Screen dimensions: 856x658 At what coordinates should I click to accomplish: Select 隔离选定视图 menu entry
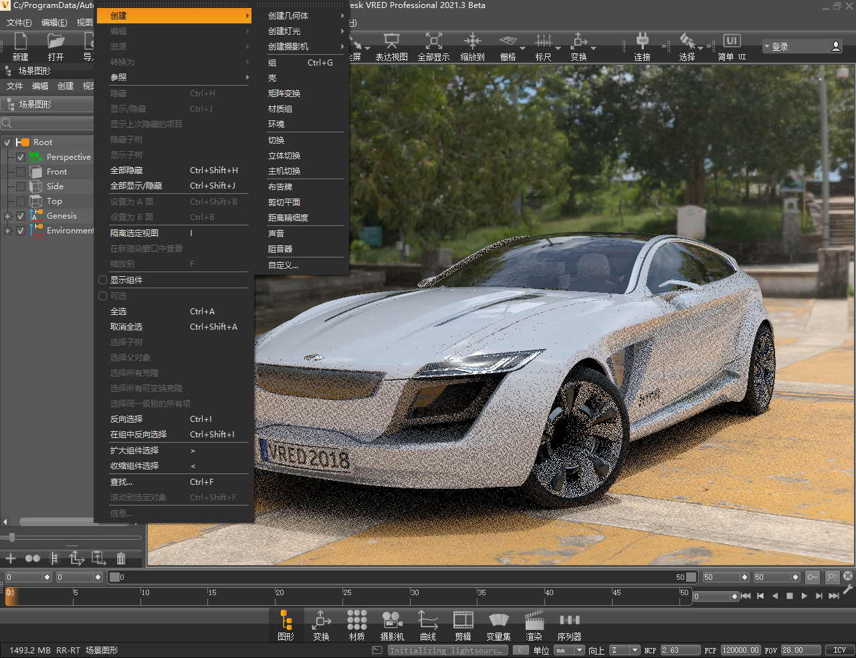[175, 233]
